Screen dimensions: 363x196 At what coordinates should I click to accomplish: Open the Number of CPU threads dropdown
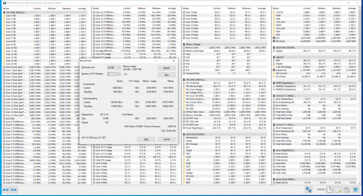(x=114, y=74)
